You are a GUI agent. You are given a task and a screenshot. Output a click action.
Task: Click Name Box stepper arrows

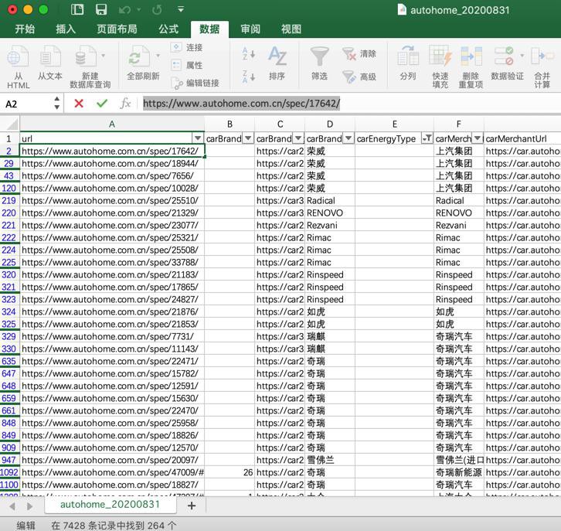(57, 103)
